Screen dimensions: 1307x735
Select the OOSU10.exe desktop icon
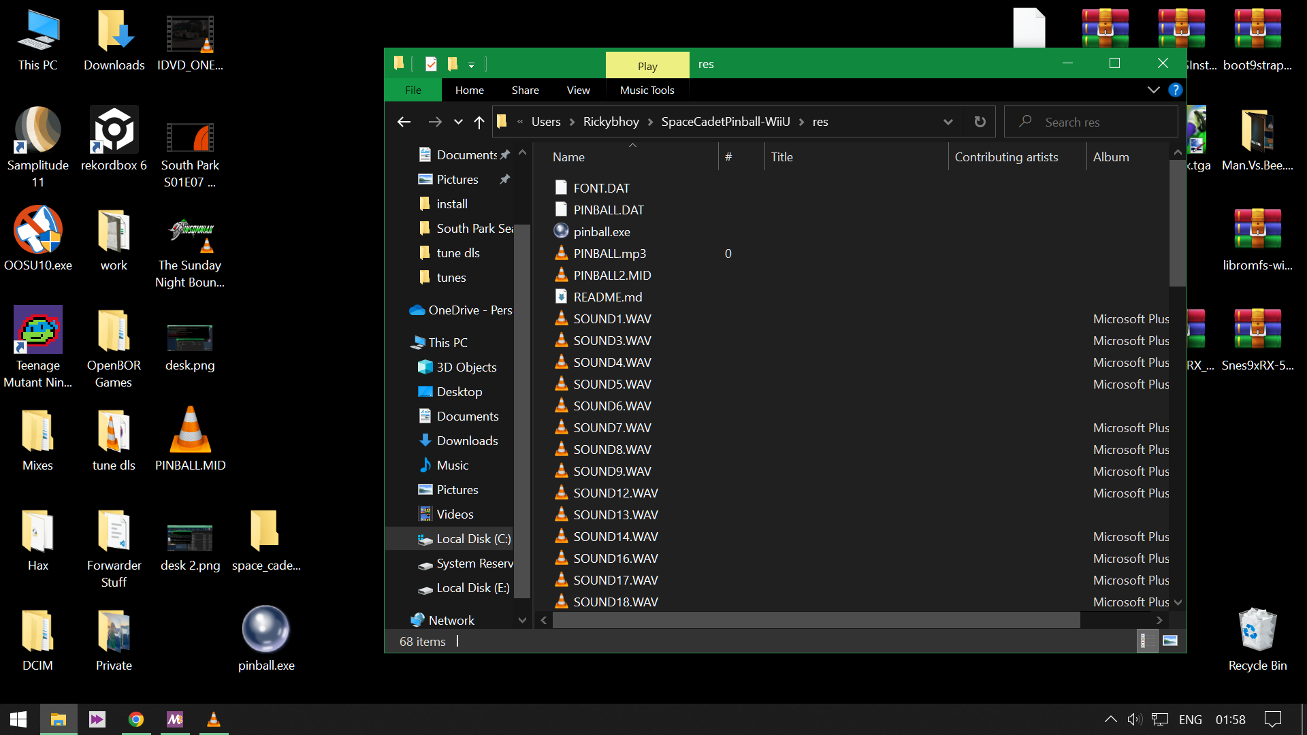tap(38, 239)
